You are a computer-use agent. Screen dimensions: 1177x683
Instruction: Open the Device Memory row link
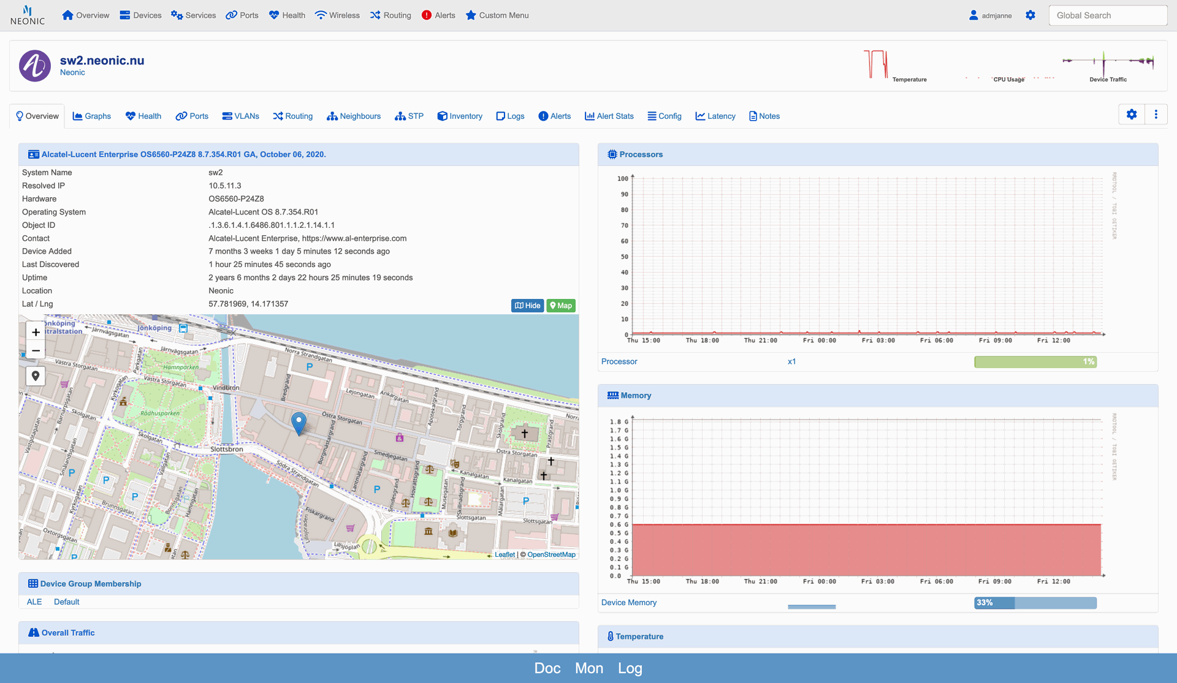click(629, 603)
